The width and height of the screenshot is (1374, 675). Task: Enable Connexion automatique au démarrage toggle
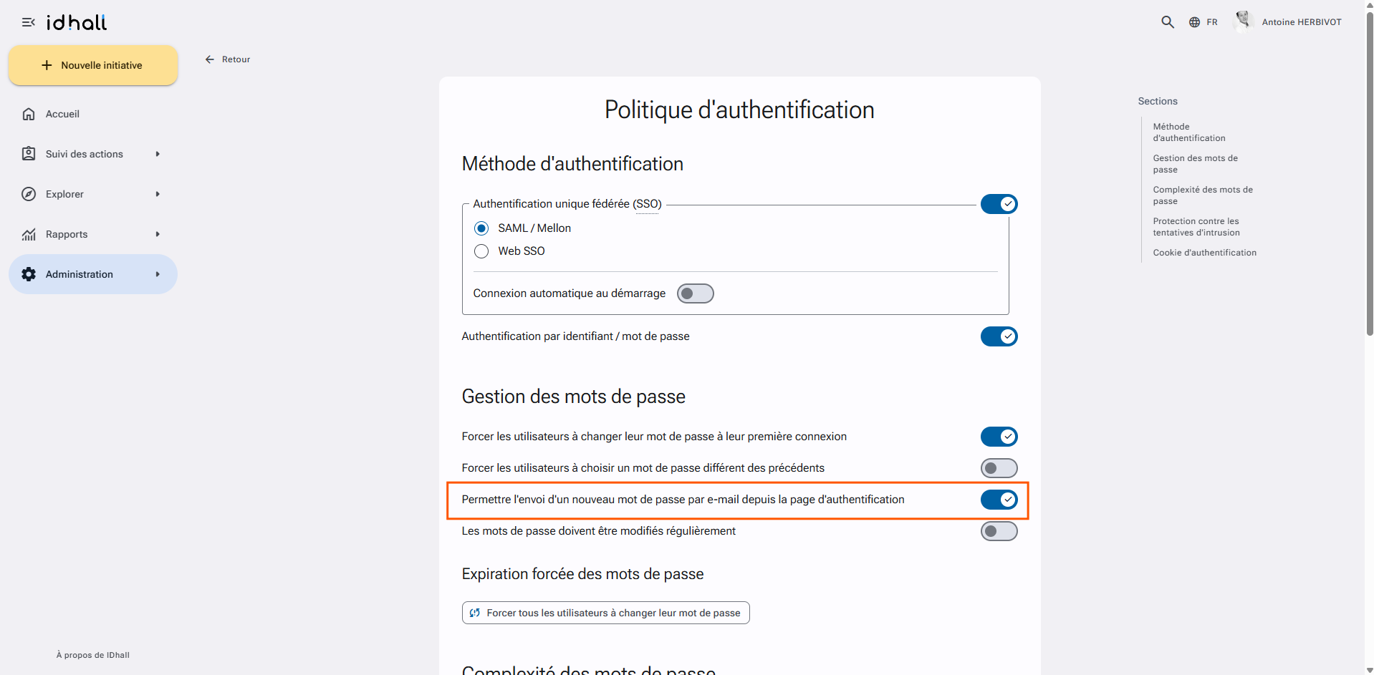tap(695, 293)
